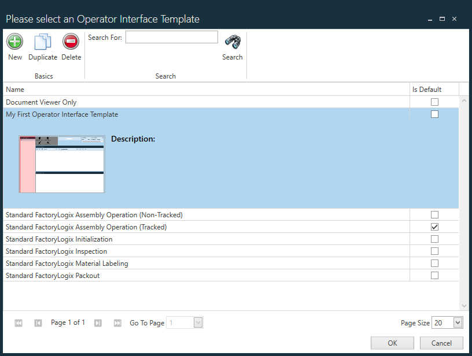Duplicate the selected template
The height and width of the screenshot is (356, 472).
[43, 42]
